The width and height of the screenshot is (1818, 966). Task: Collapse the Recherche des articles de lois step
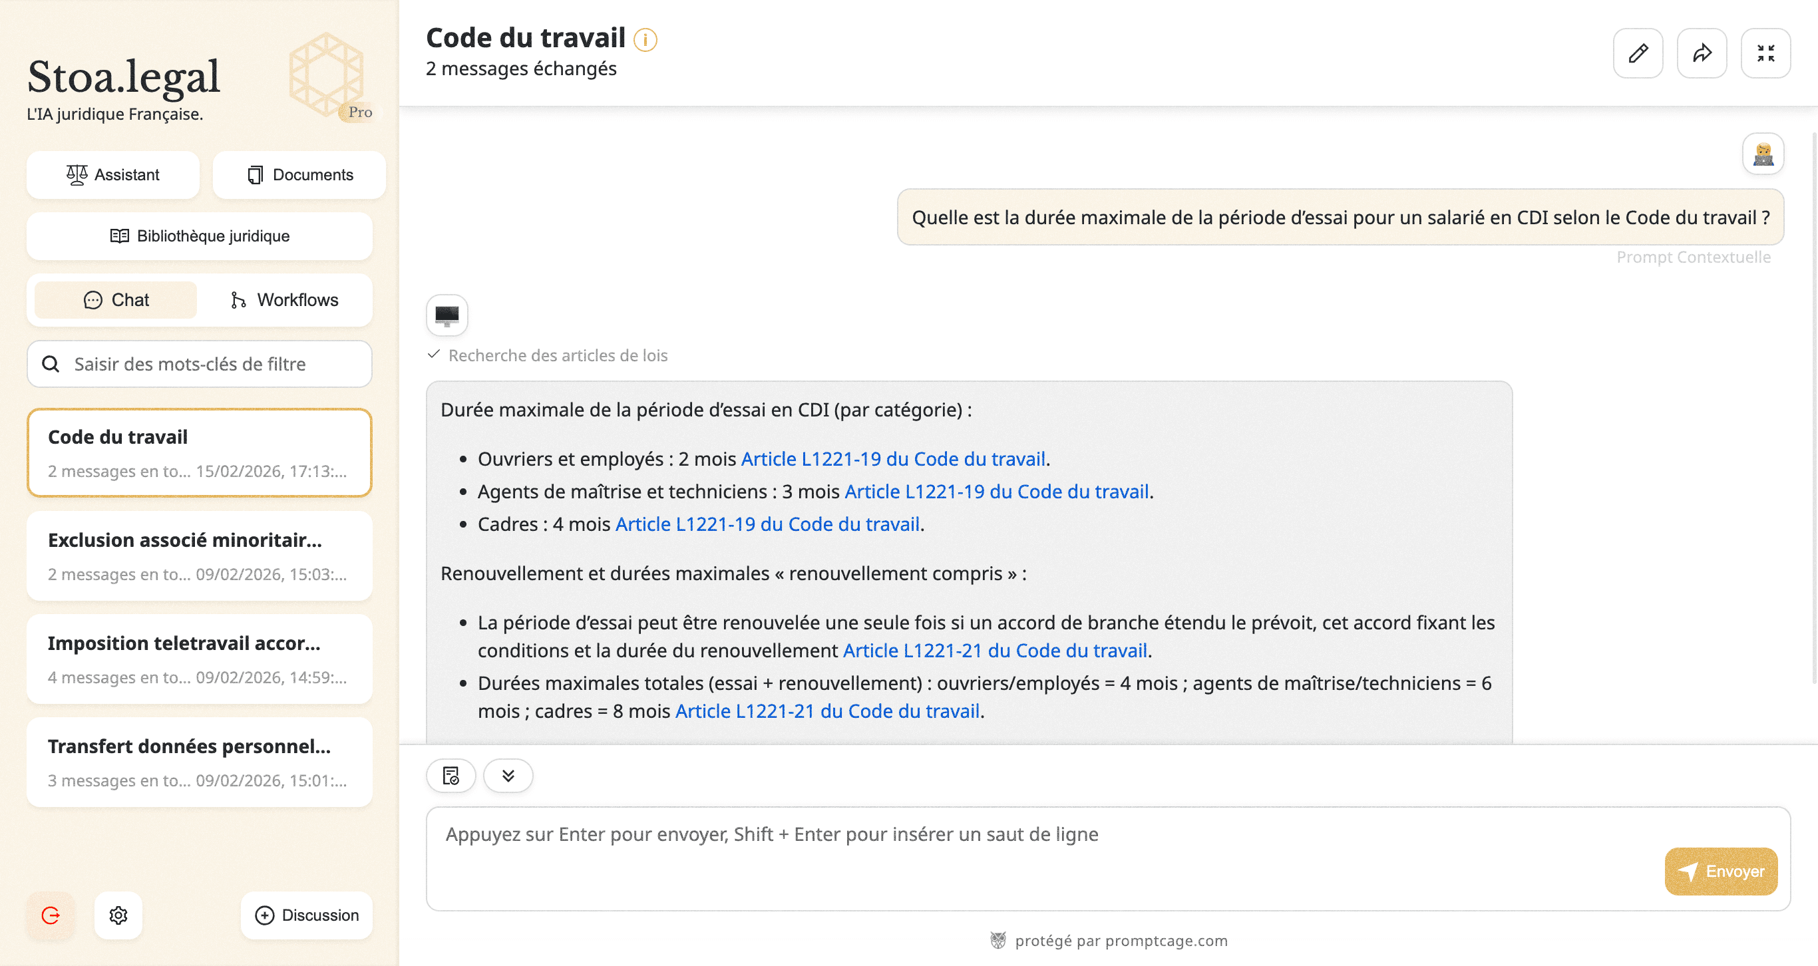(x=548, y=355)
